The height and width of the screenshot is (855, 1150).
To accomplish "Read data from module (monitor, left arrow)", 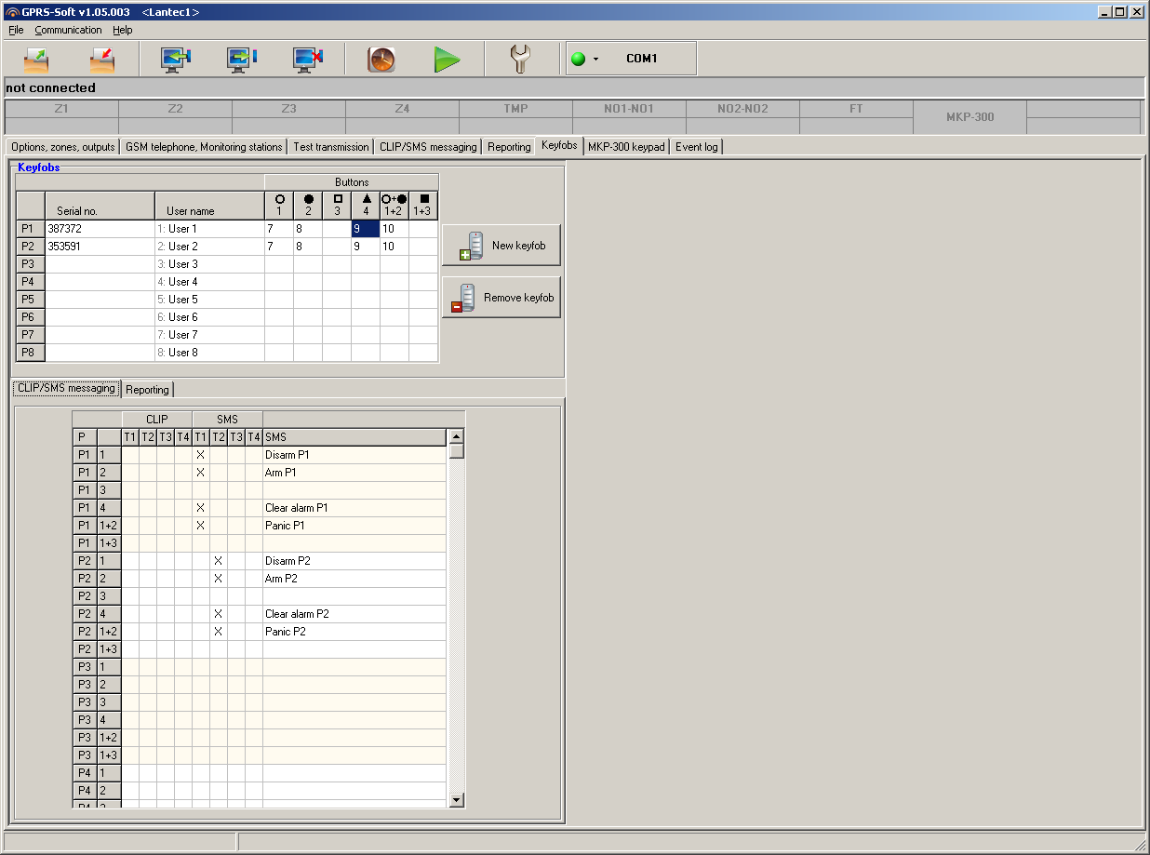I will 176,59.
